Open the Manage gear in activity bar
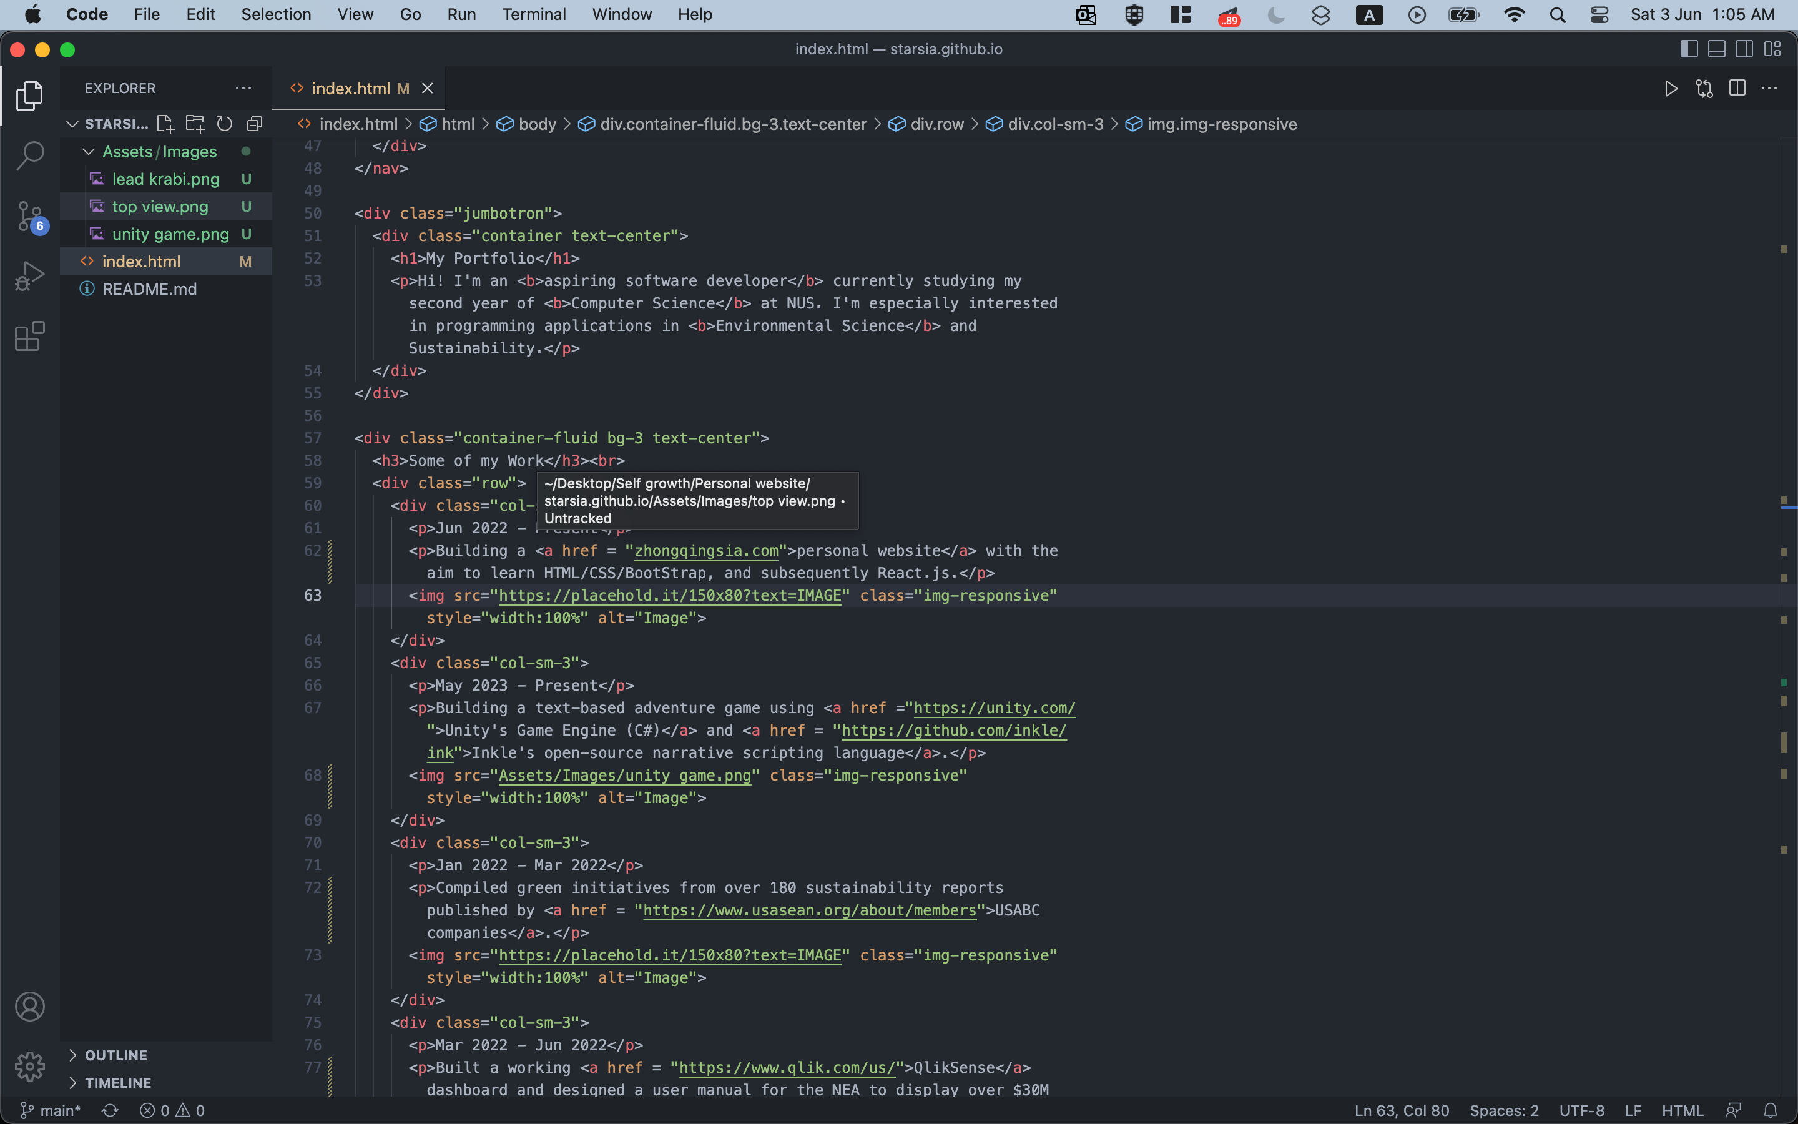This screenshot has width=1798, height=1124. click(30, 1066)
